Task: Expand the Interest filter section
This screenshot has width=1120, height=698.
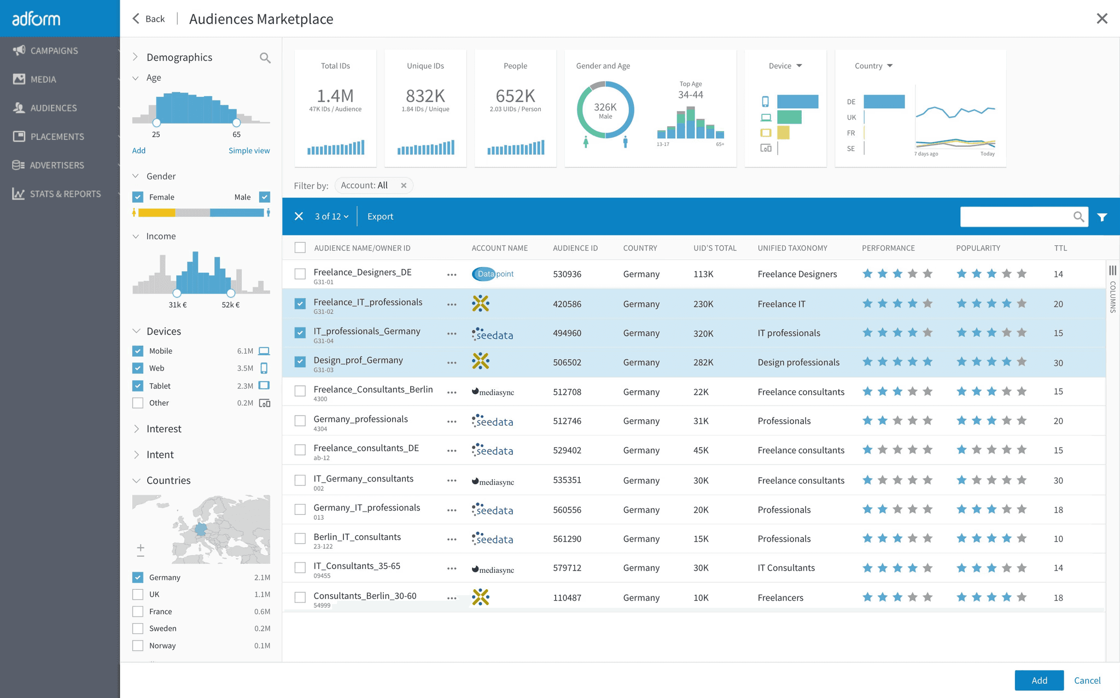Action: tap(164, 429)
